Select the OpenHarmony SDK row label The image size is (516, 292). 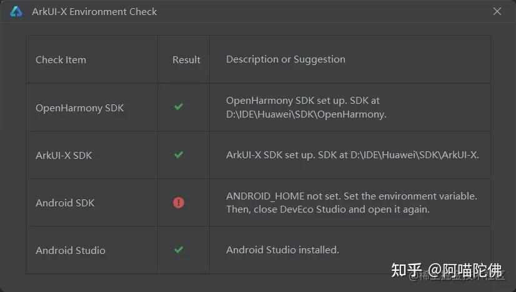click(x=79, y=108)
